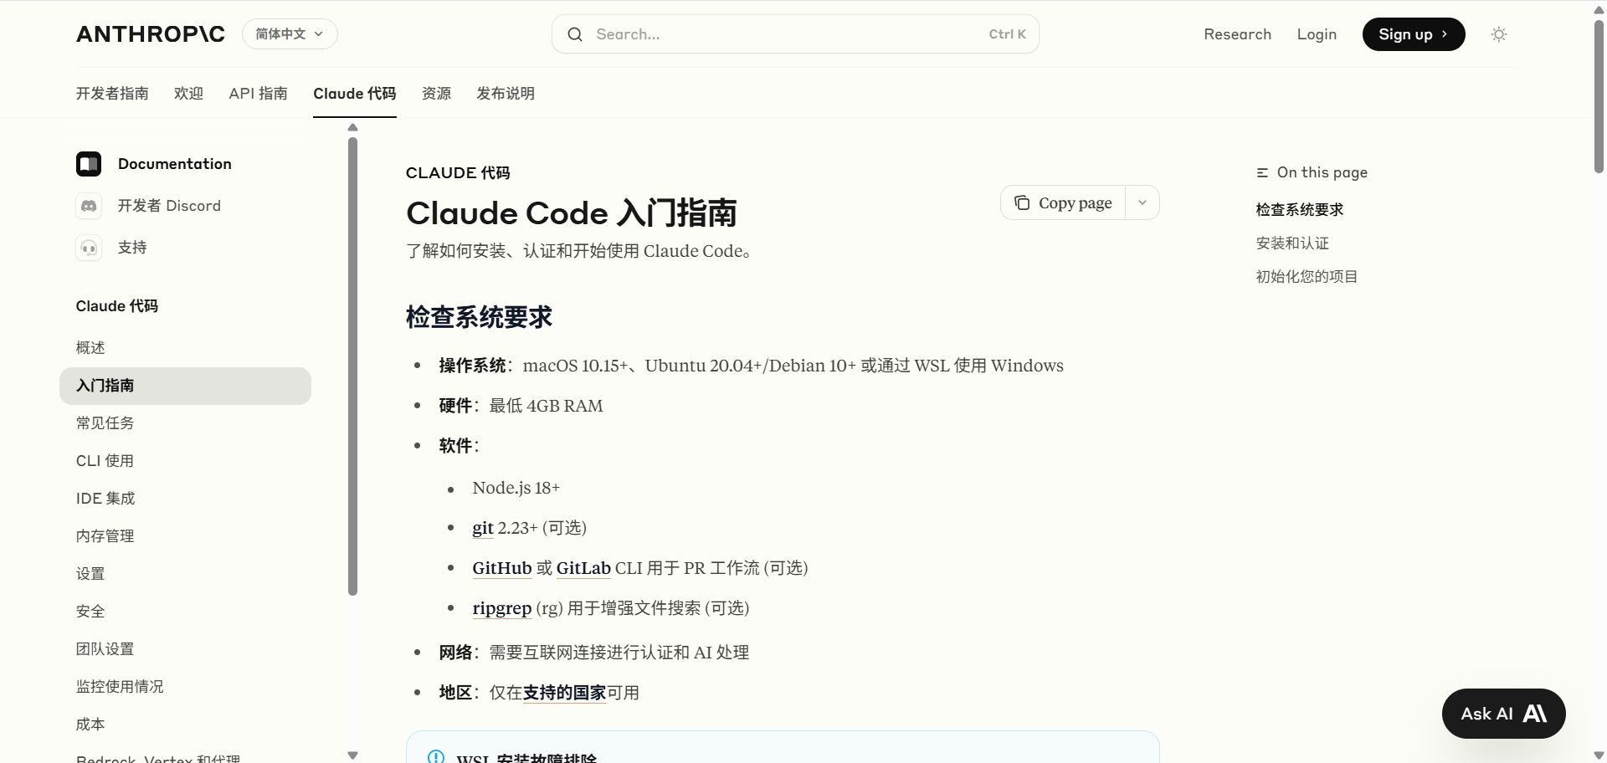
Task: Expand the Copy page options chevron
Action: [1142, 203]
